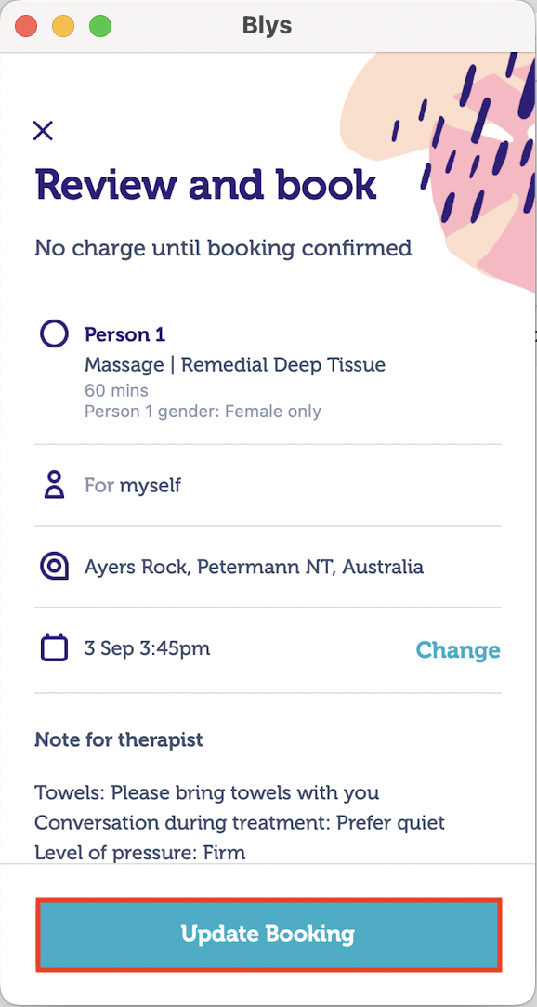Click the Blys title bar label
Viewport: 537px width, 1007px height.
coord(267,25)
